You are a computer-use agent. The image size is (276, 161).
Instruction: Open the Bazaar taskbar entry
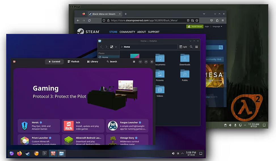[x=53, y=153]
